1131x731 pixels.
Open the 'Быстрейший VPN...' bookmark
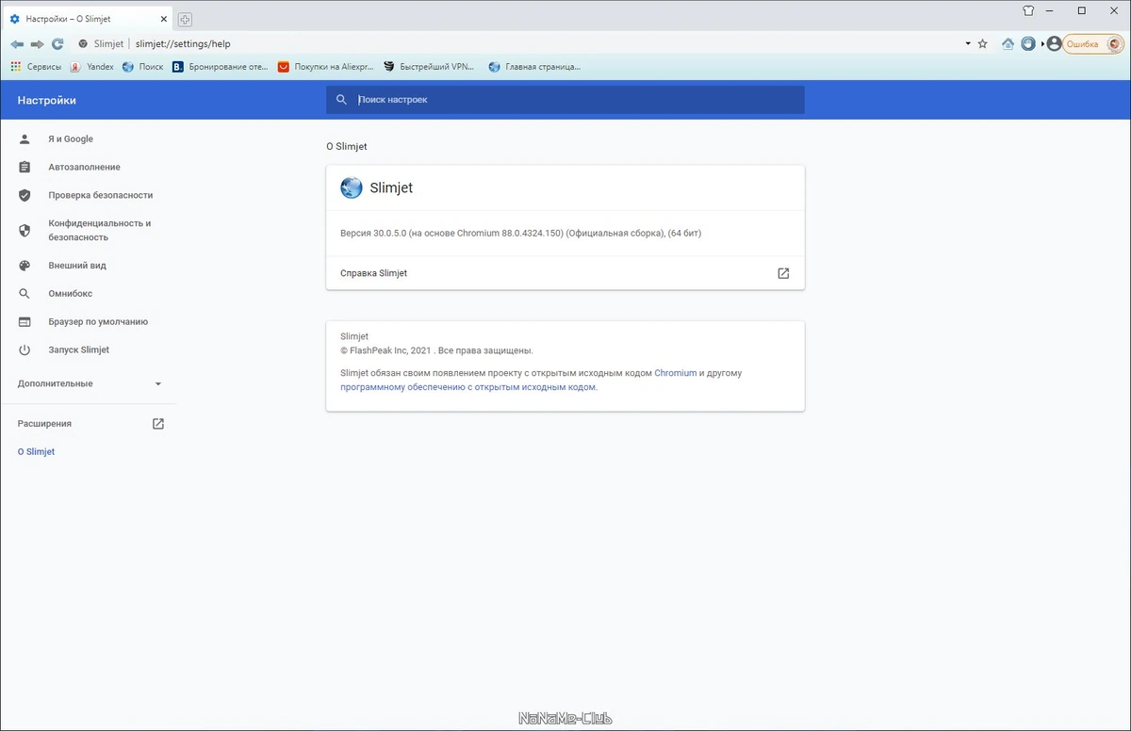[x=429, y=67]
